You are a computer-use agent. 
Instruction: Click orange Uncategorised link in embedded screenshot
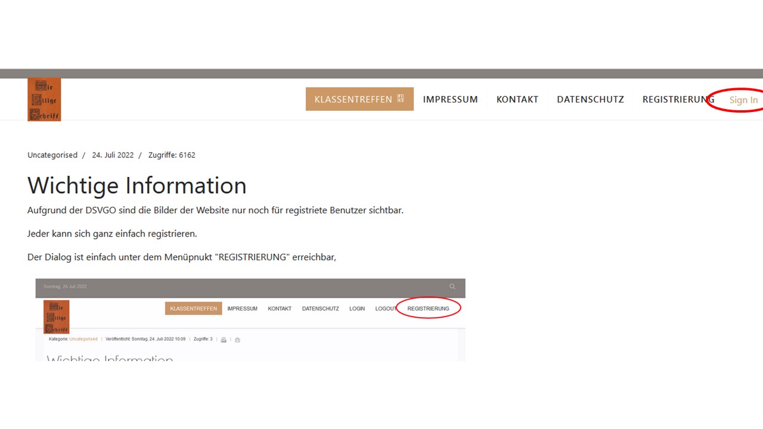click(83, 339)
